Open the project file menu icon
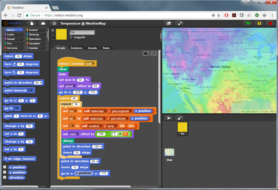 tap(32, 23)
